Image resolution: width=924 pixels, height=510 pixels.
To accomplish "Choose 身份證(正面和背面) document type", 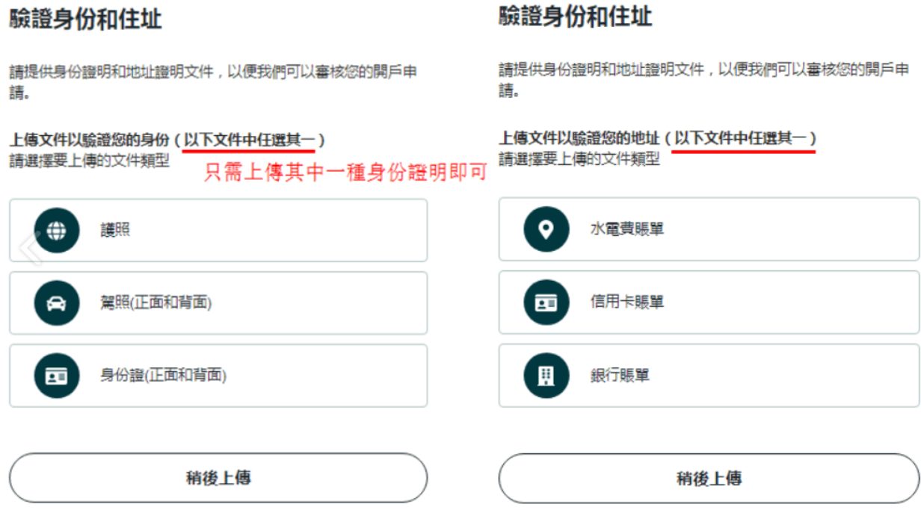I will pyautogui.click(x=218, y=375).
